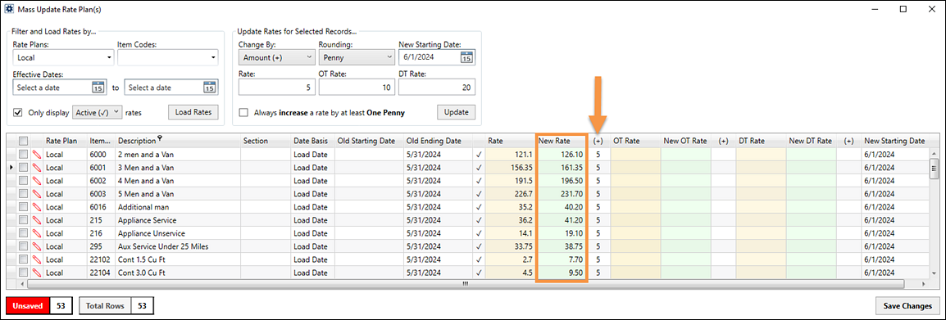Click the Rate cell 226.7
Viewport: 946px width, 320px height.
[x=510, y=193]
